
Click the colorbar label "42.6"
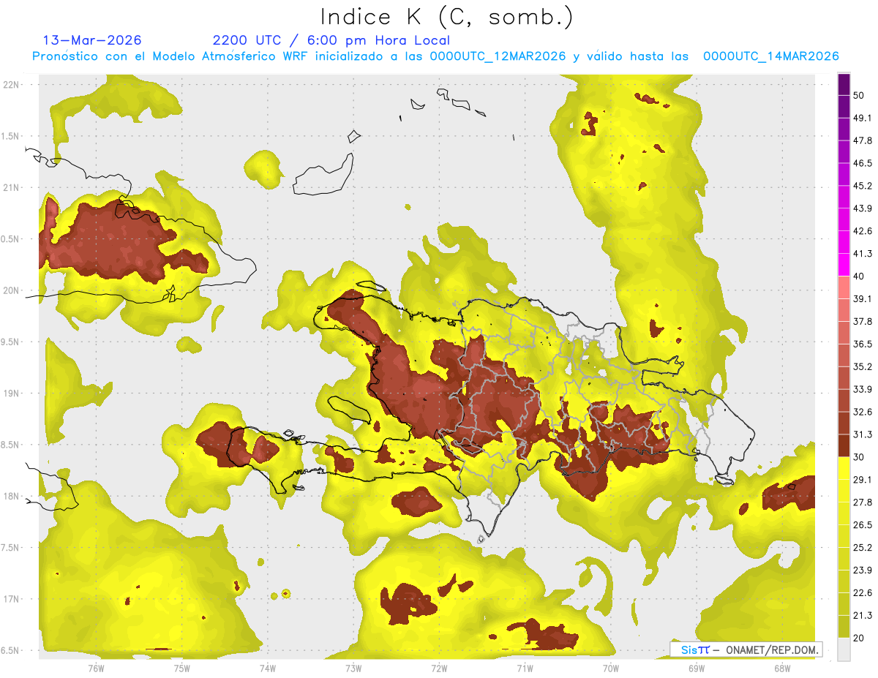pos(863,231)
